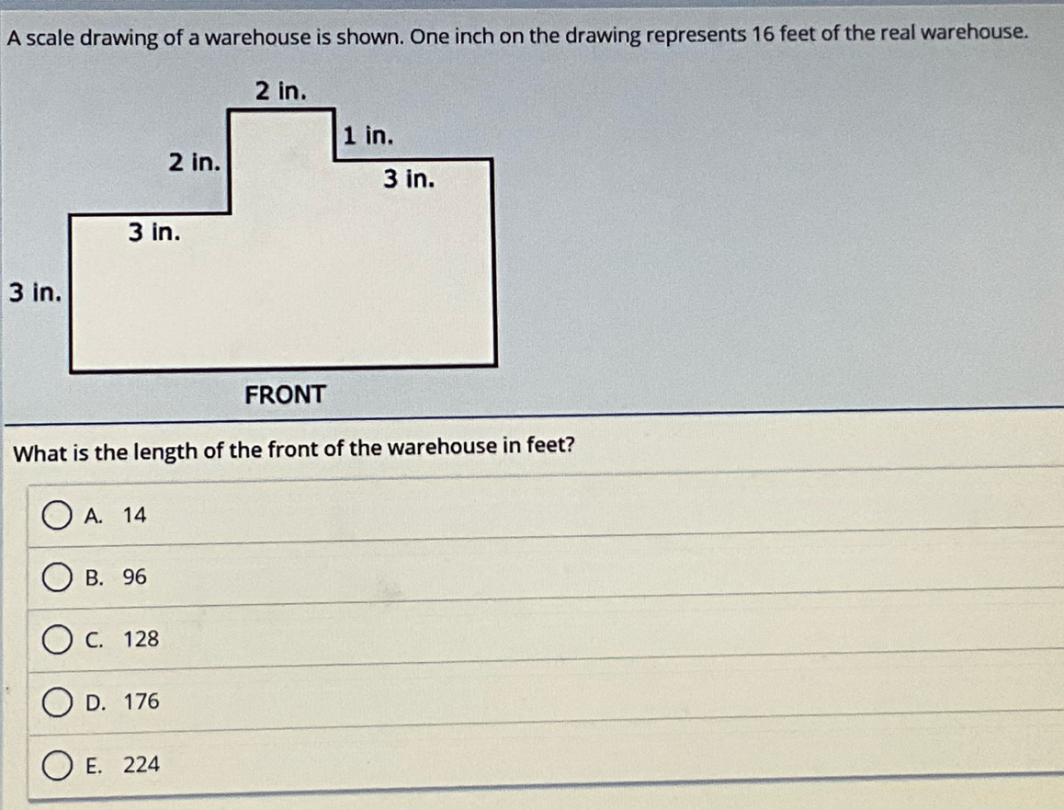Click the 3 in. label on right ledge
The width and height of the screenshot is (1064, 810).
[x=409, y=178]
